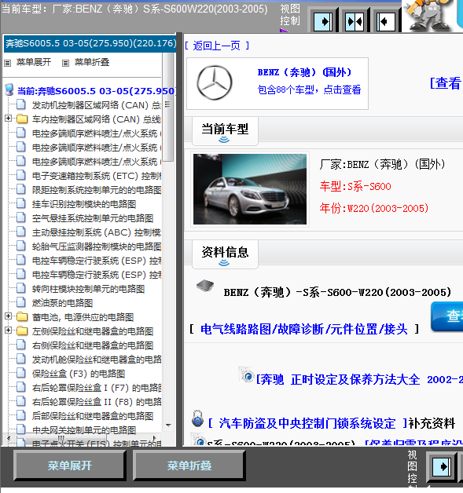Click the 厂家:BENZ（奔驰）(国外) text
This screenshot has height=493, width=463.
click(x=382, y=164)
